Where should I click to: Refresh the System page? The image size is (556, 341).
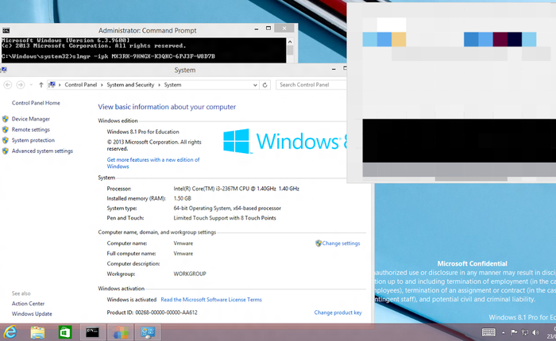pos(264,85)
